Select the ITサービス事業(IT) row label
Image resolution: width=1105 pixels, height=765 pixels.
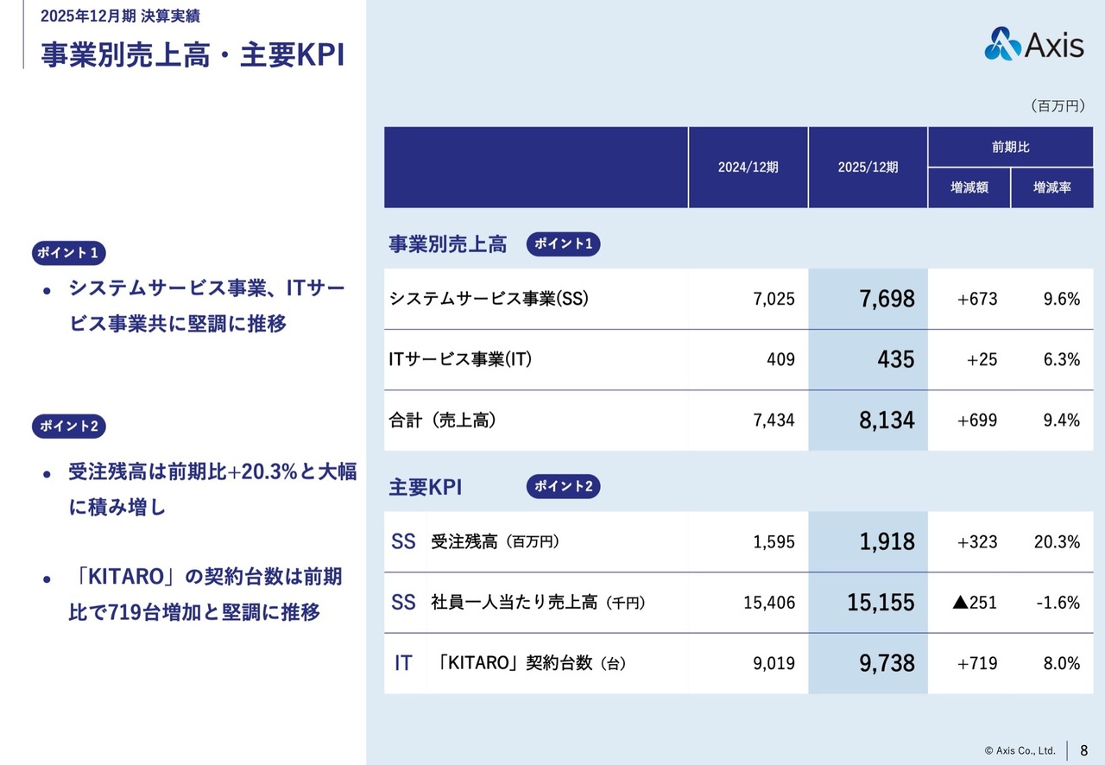coord(460,359)
